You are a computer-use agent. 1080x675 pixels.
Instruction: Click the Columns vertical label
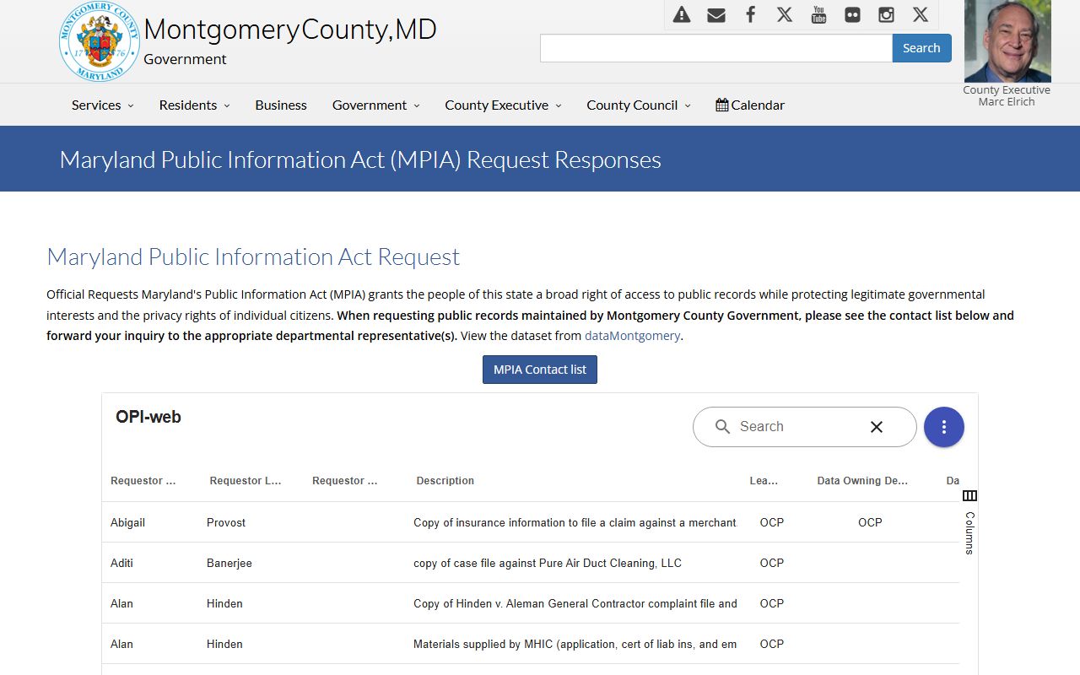[969, 532]
